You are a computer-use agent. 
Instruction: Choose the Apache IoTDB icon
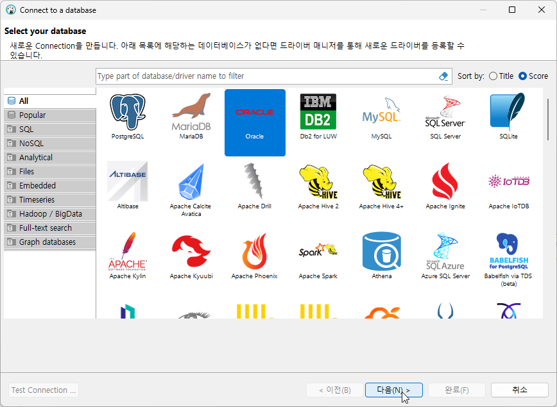point(508,181)
